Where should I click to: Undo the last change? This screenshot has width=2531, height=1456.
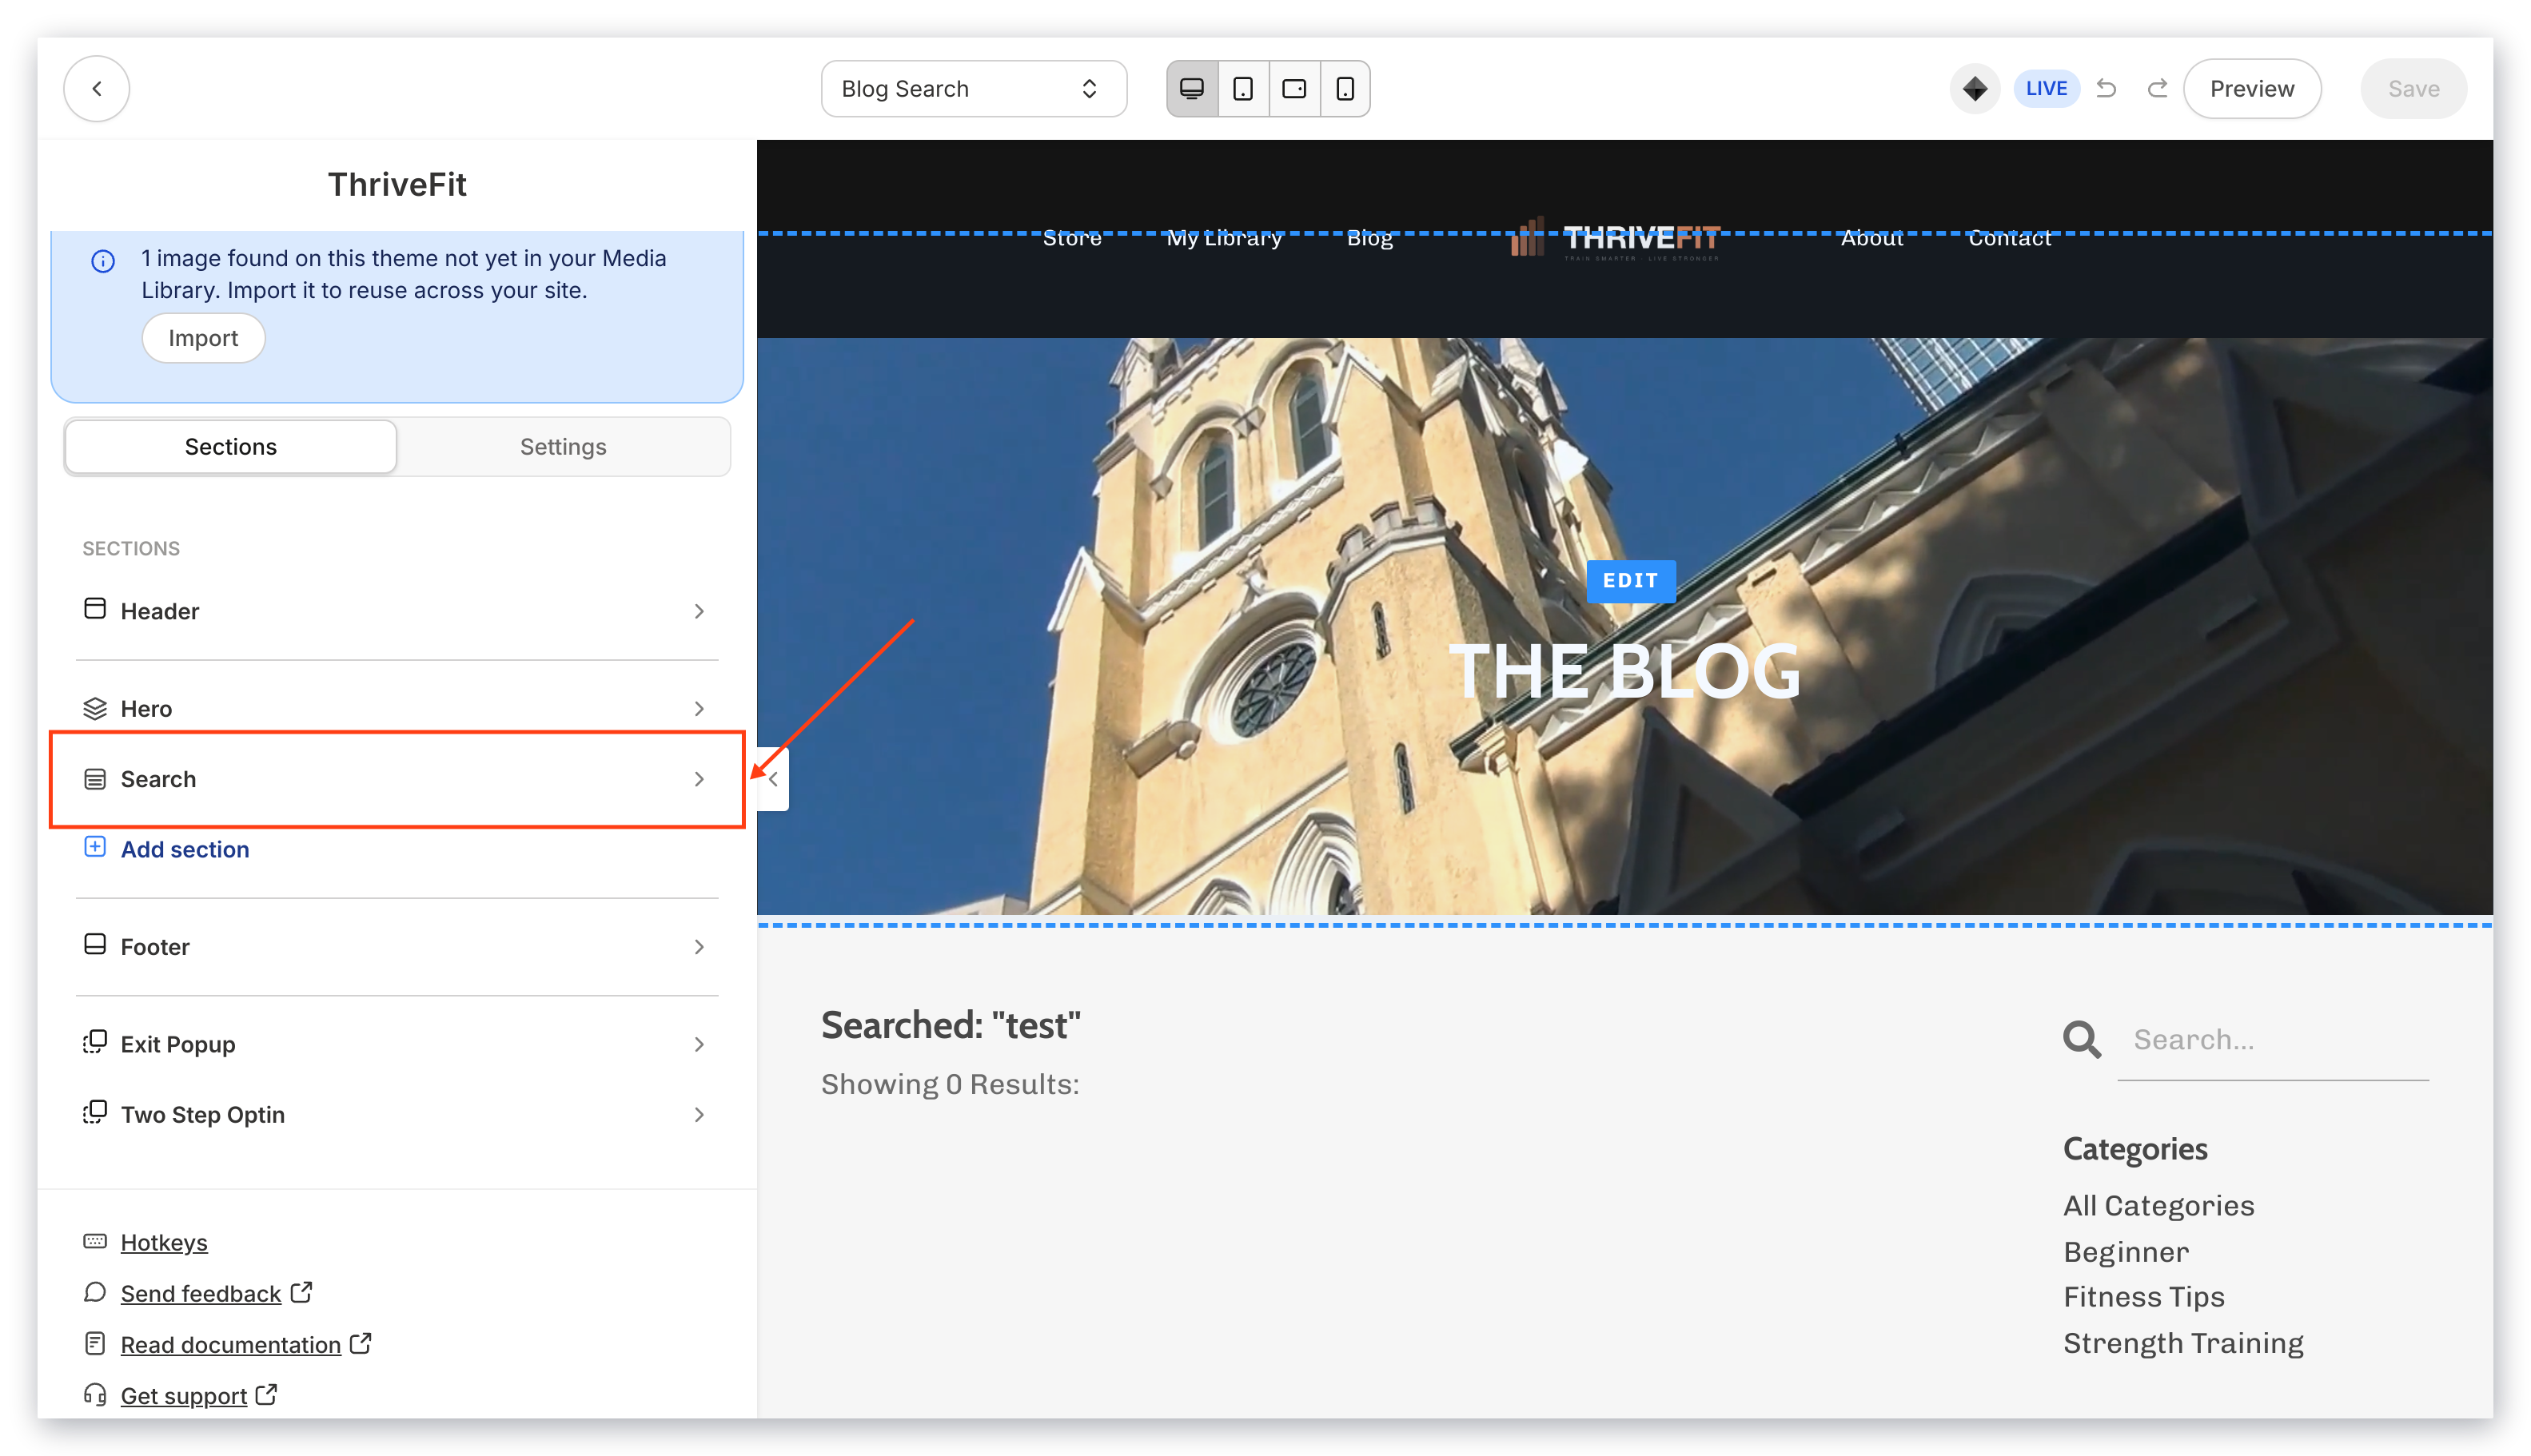tap(2106, 89)
